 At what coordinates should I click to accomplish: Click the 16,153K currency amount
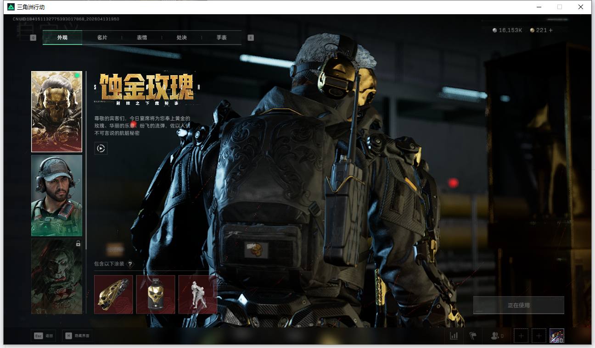coord(511,30)
